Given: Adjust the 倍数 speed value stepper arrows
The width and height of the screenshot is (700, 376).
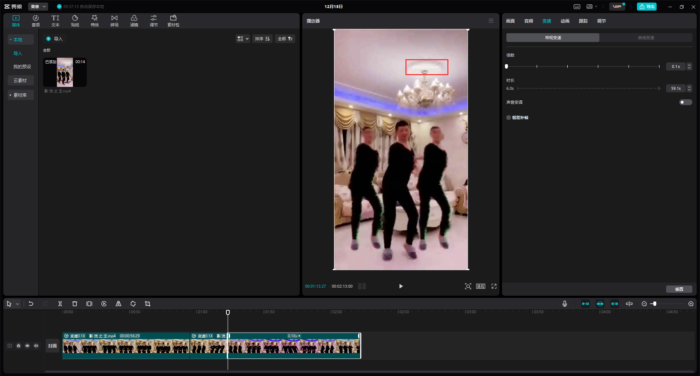Looking at the screenshot, I should tap(689, 66).
